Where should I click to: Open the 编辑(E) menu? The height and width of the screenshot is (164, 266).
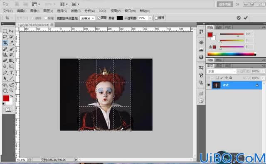point(21,11)
